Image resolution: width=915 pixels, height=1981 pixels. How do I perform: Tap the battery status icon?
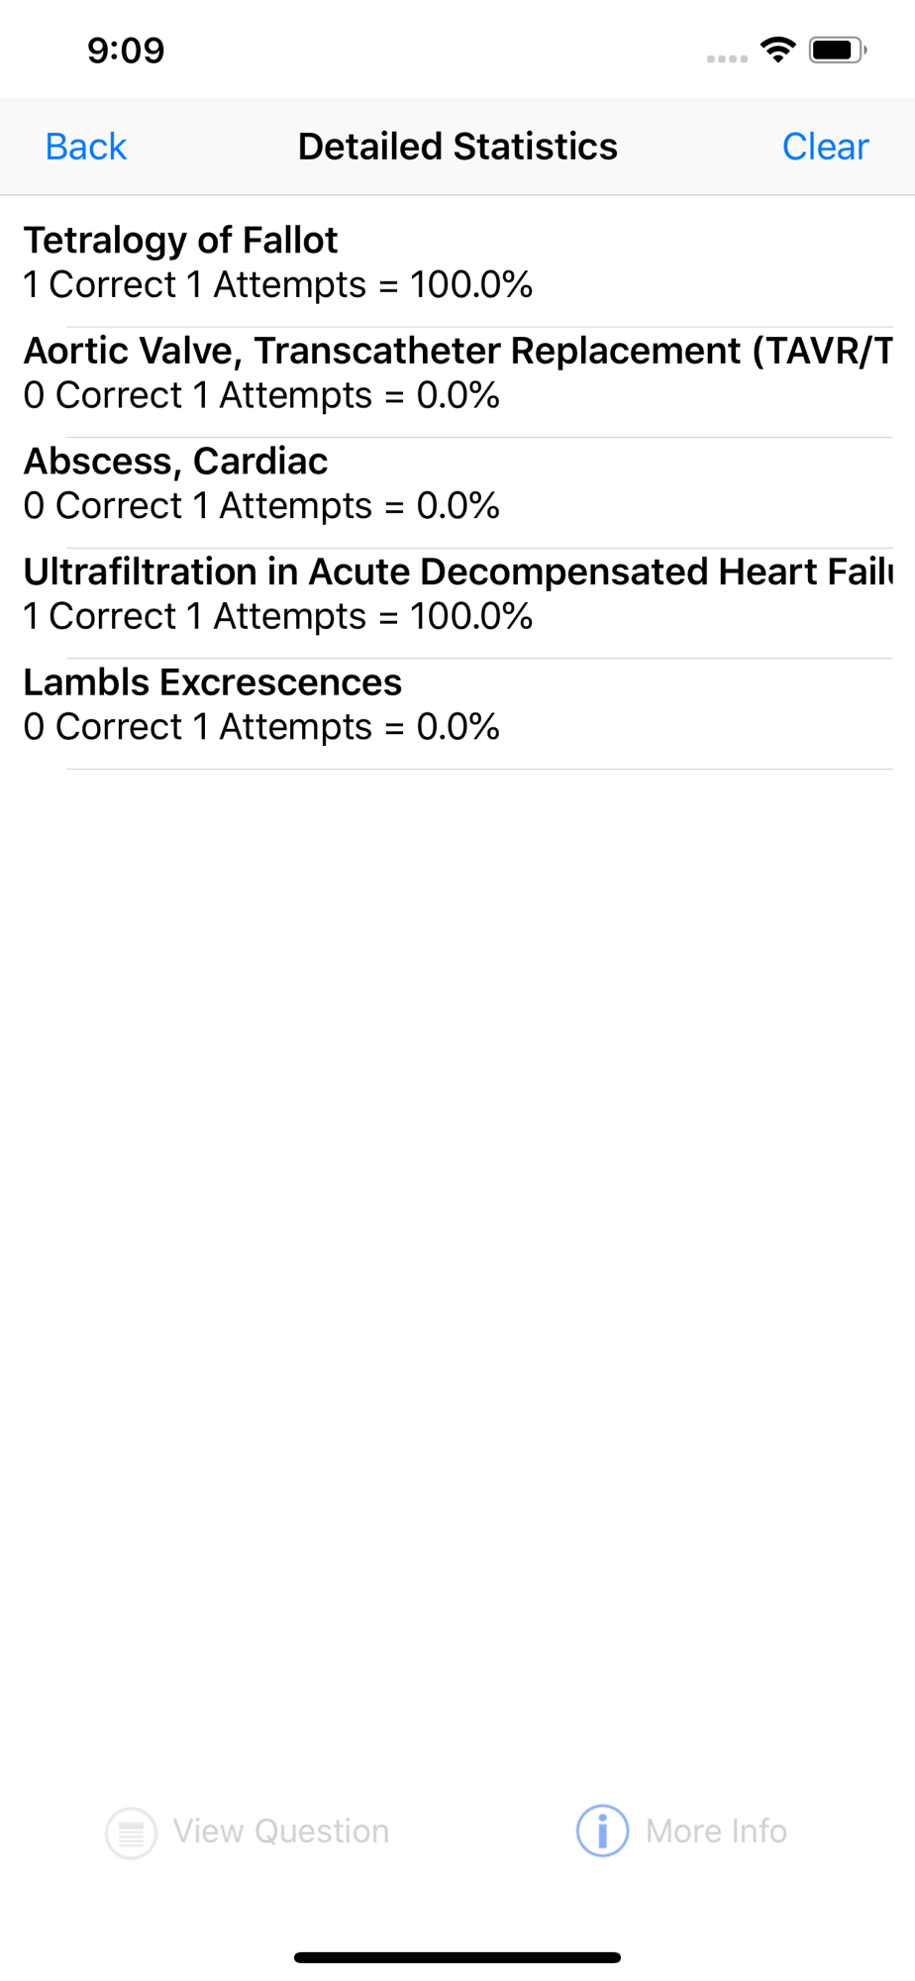coord(838,50)
